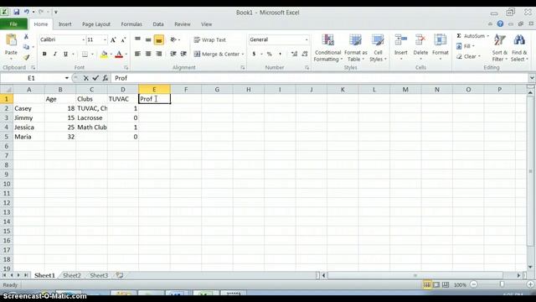Click the Cut scissors icon
The image size is (536, 302).
(26, 37)
